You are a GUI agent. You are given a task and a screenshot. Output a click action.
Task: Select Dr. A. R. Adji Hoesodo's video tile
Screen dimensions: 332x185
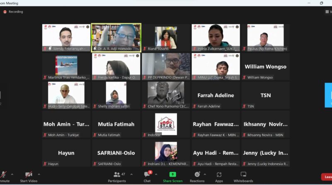[116, 37]
